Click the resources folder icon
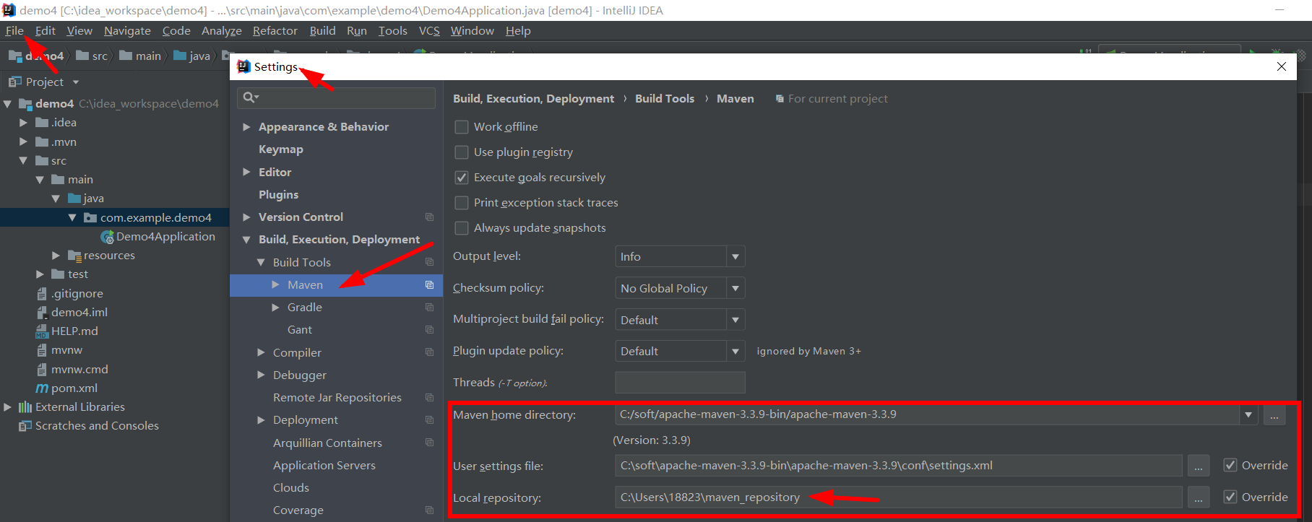The width and height of the screenshot is (1312, 522). click(74, 256)
